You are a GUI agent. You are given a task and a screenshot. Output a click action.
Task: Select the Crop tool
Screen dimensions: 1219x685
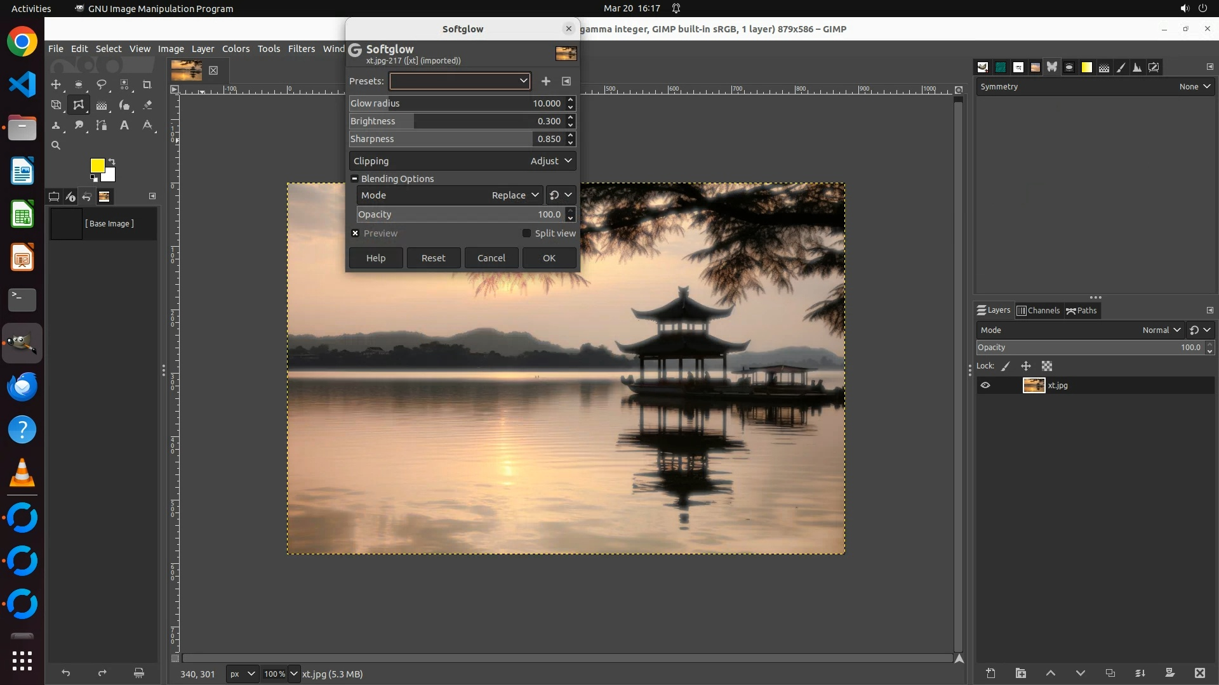point(147,84)
